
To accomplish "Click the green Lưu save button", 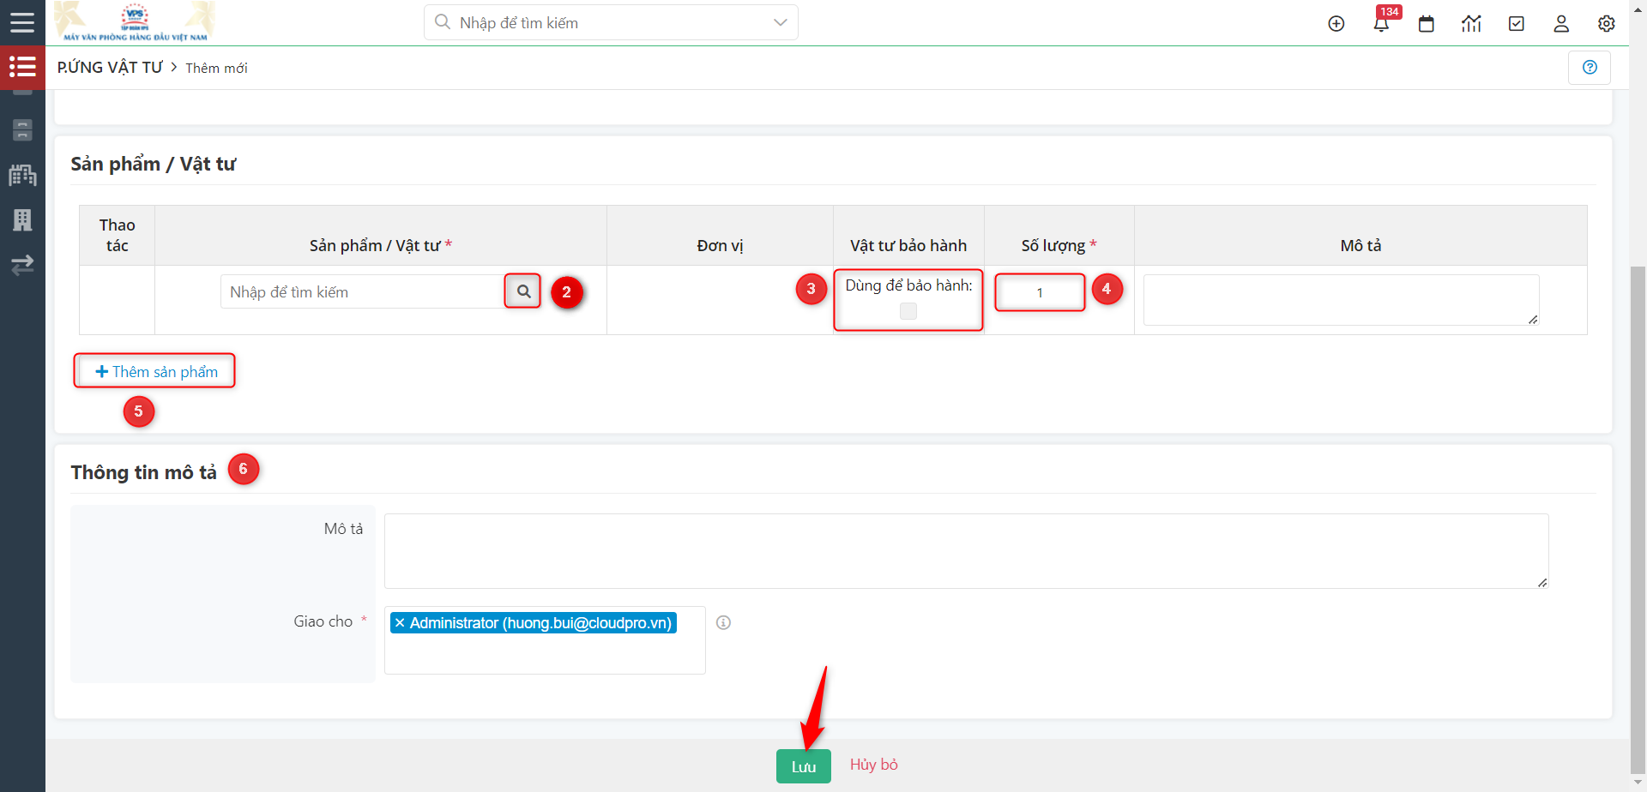I will (x=804, y=766).
